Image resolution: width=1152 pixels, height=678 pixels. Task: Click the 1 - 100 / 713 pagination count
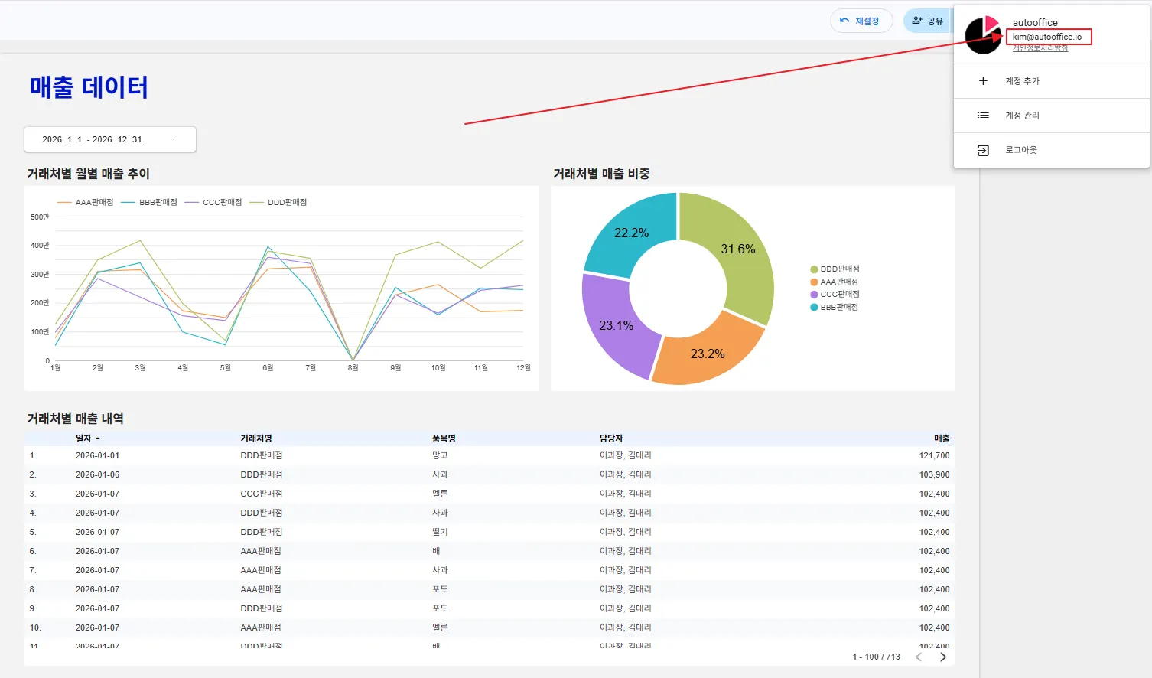point(876,657)
